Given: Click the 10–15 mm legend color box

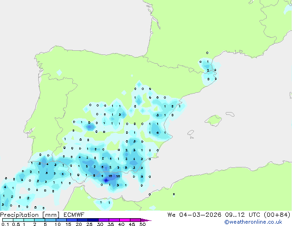Looking at the screenshot, I should (x=61, y=220).
